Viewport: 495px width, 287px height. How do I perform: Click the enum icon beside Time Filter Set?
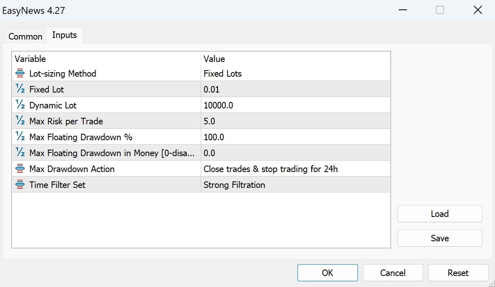tap(20, 185)
